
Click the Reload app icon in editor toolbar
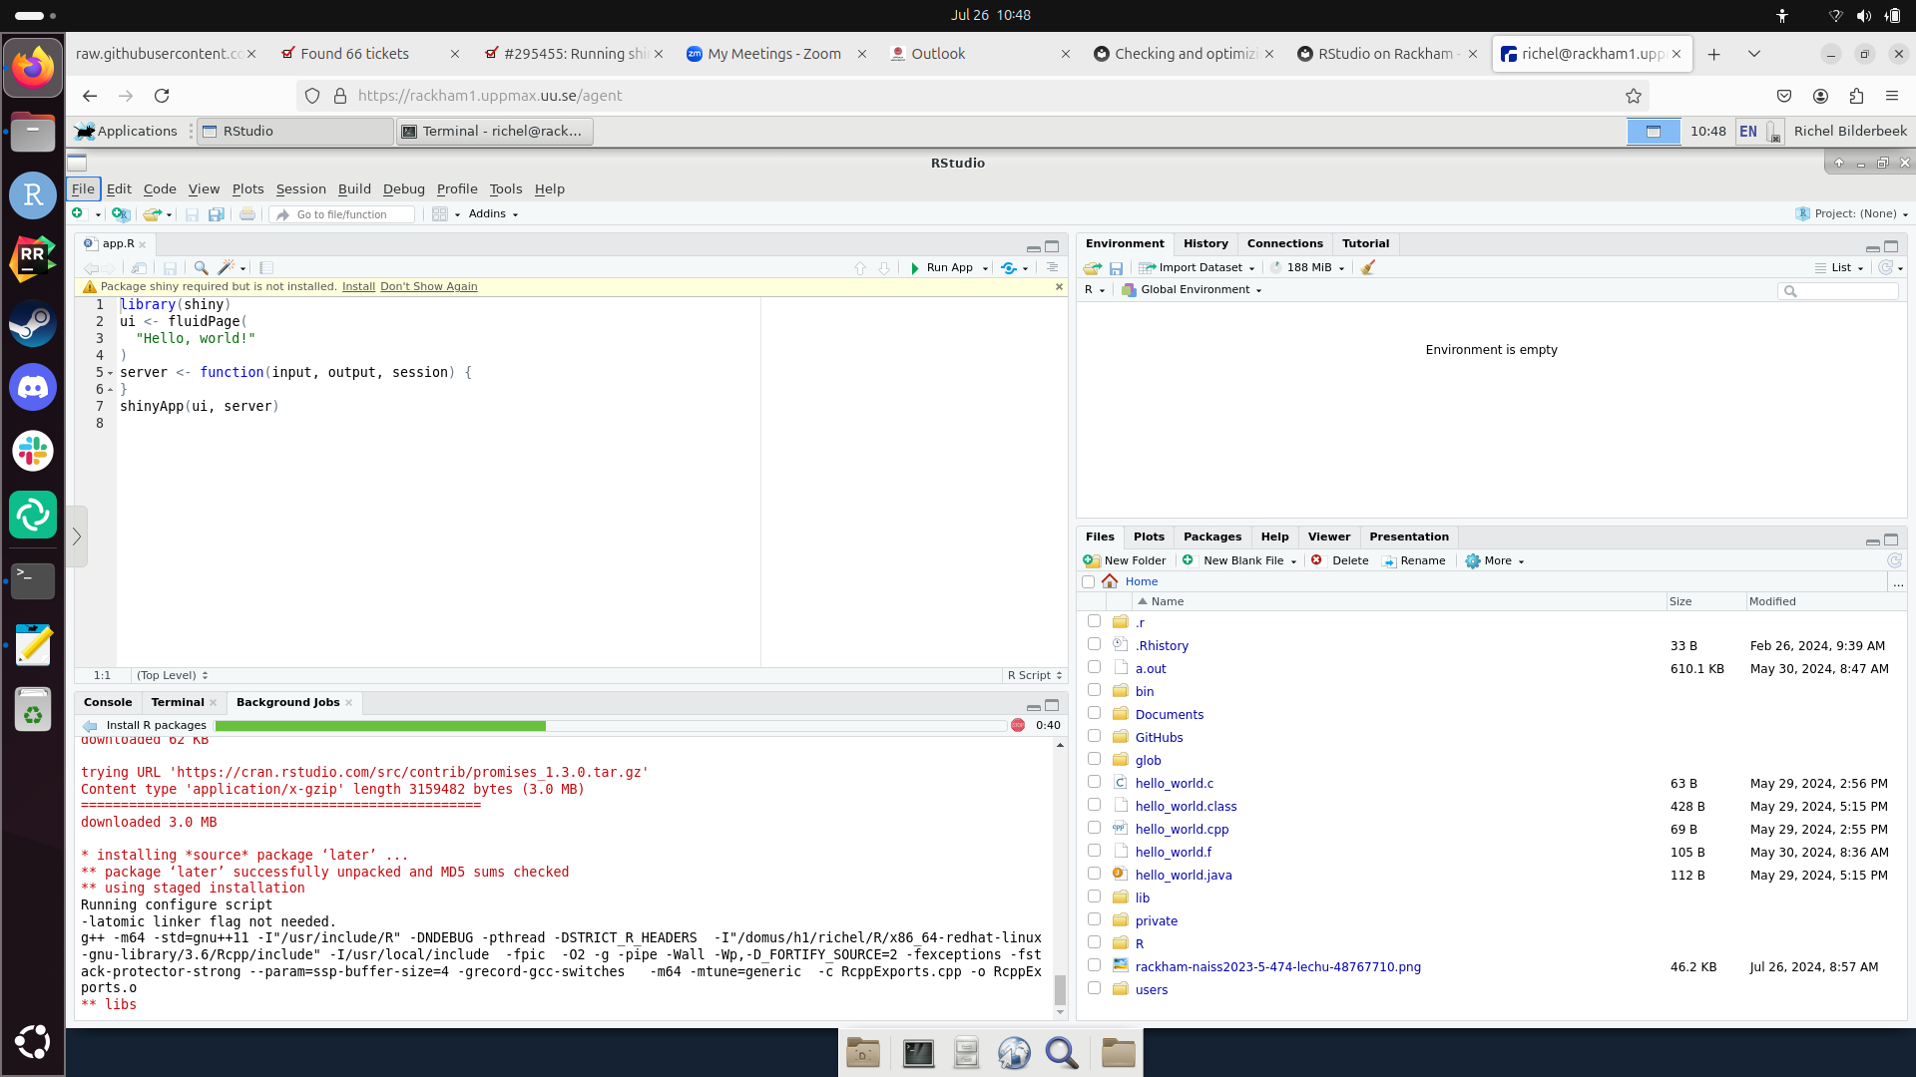click(x=1009, y=267)
